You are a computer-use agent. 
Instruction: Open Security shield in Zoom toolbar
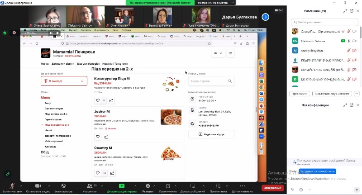[x=63, y=186]
